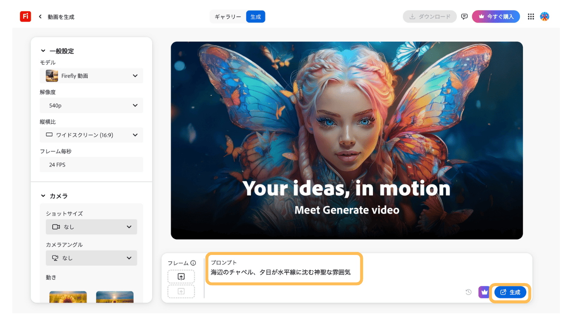The width and height of the screenshot is (562, 317).
Task: Open the prompt history clock icon
Action: pyautogui.click(x=468, y=292)
